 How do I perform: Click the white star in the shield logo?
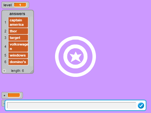click(75, 57)
